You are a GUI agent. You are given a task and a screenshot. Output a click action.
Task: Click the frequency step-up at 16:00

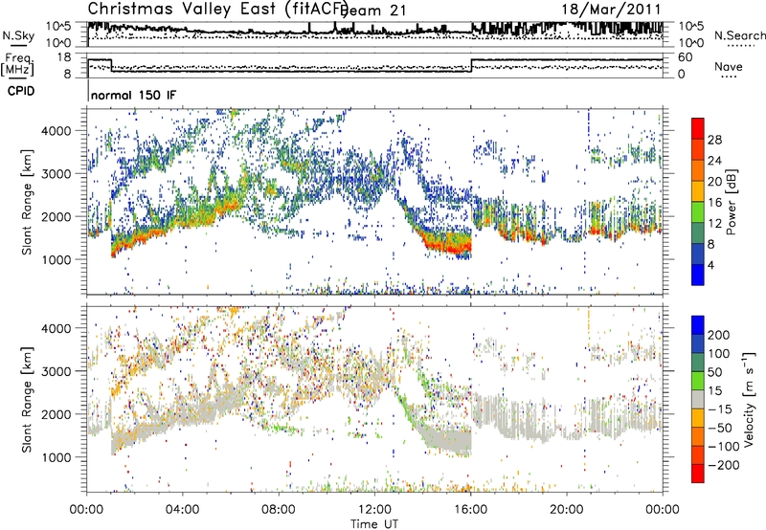pyautogui.click(x=471, y=65)
